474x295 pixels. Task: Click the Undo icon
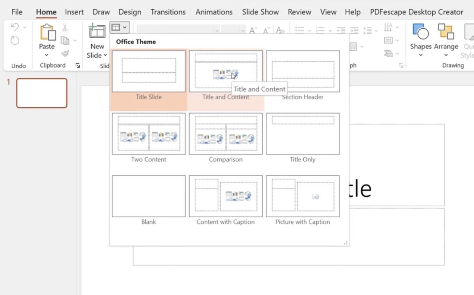pyautogui.click(x=14, y=27)
